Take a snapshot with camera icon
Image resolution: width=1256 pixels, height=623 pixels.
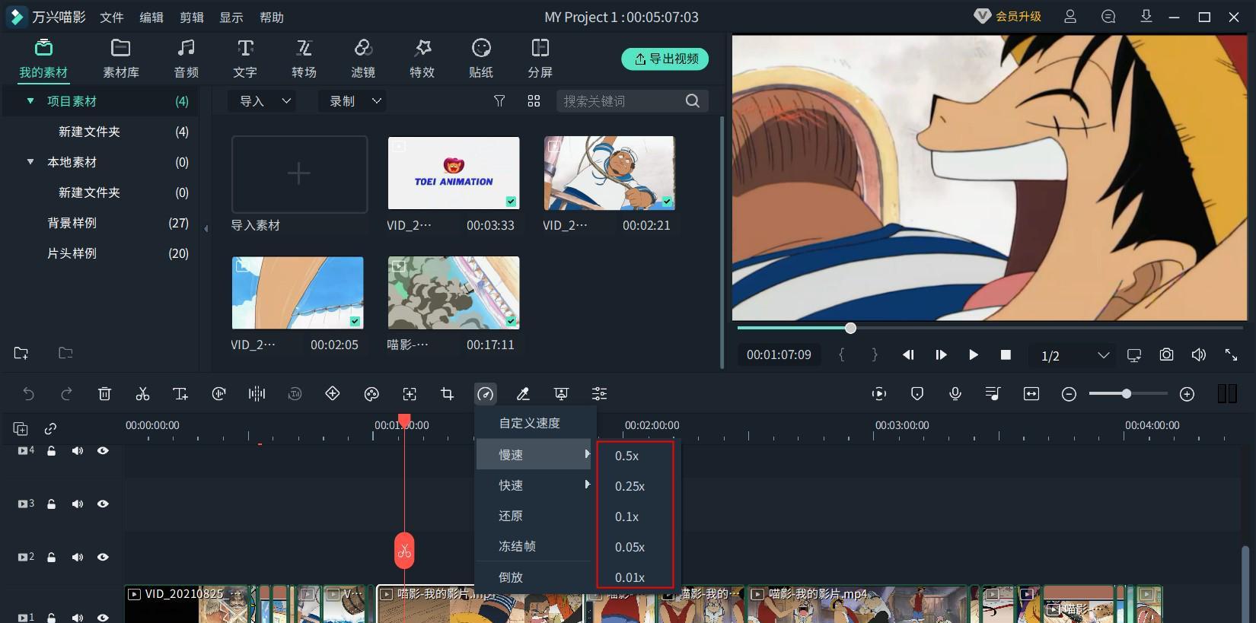pos(1166,354)
